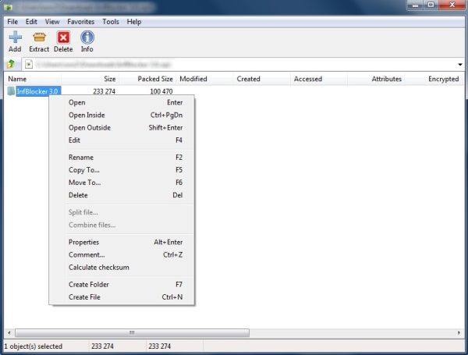The height and width of the screenshot is (355, 468).
Task: Click the Add toolbar icon
Action: (15, 37)
